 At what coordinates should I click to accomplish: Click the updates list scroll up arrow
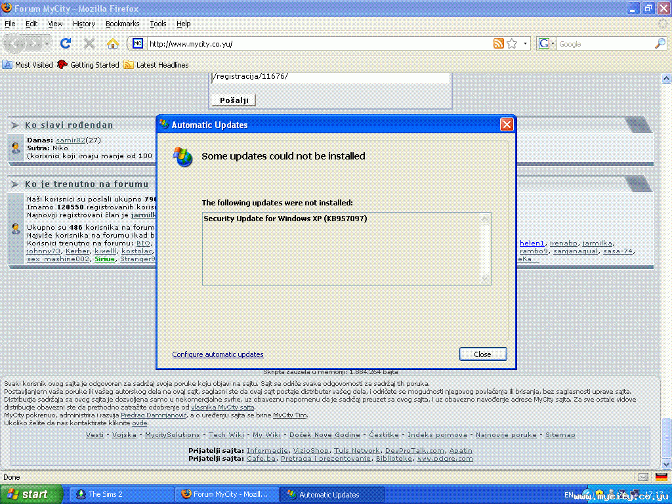pos(485,219)
